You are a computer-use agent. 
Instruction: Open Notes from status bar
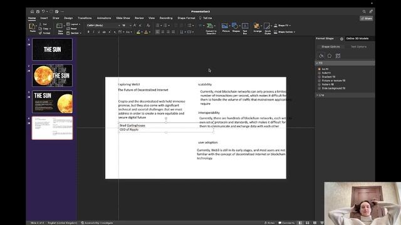[x=269, y=222]
